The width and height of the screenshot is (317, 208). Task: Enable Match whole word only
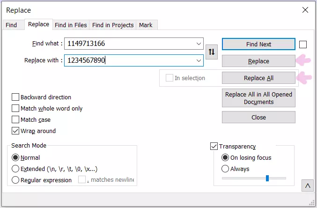pyautogui.click(x=16, y=109)
